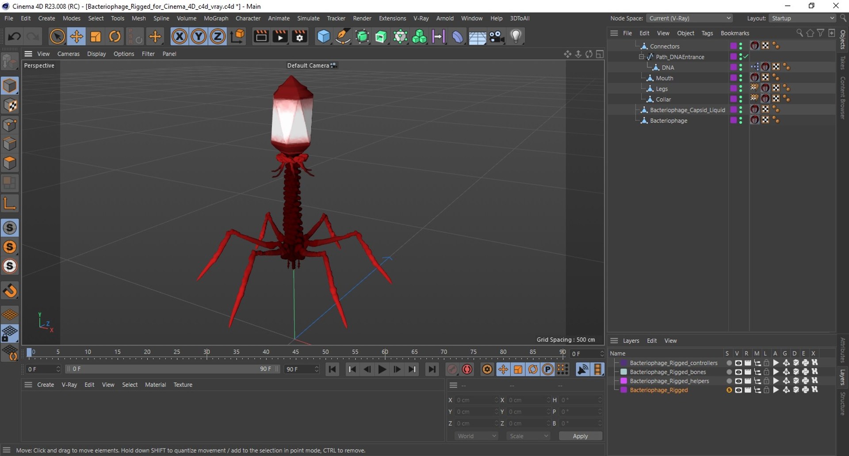Toggle X axis lock
Viewport: 849px width, 456px height.
pyautogui.click(x=180, y=37)
